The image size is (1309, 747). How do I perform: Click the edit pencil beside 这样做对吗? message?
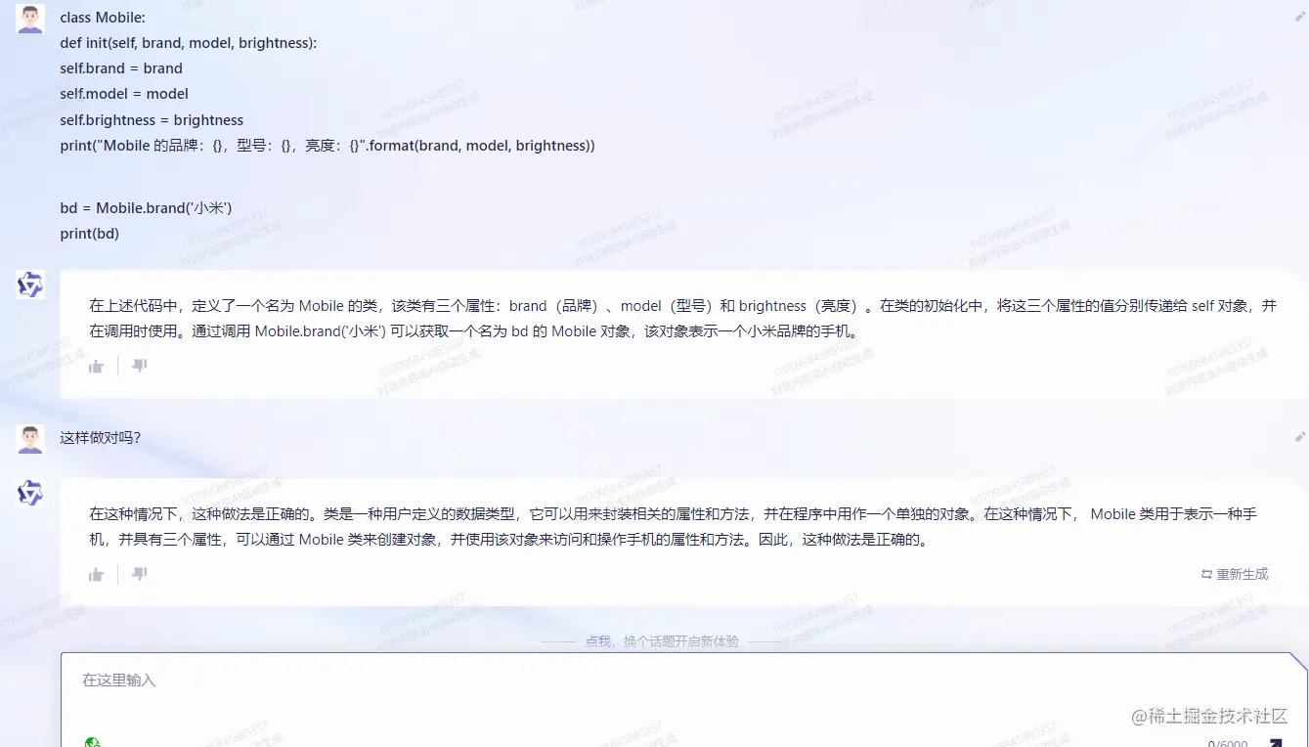tap(1300, 437)
